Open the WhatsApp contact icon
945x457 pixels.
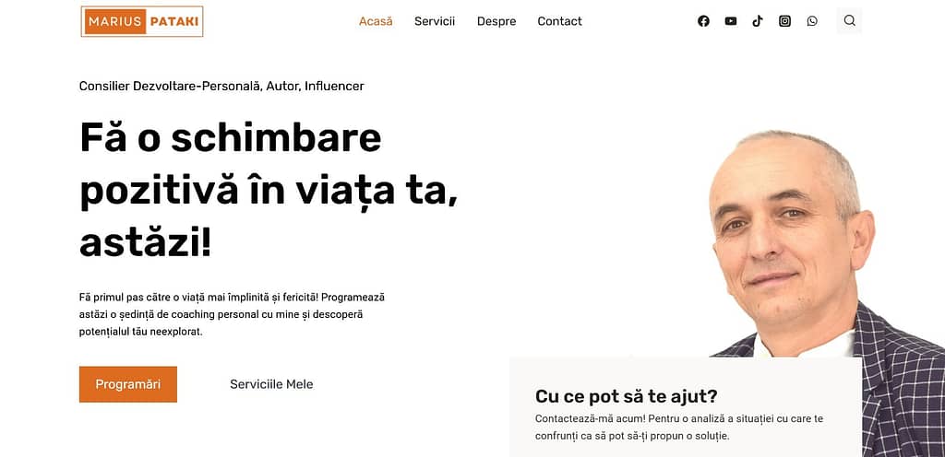click(x=812, y=21)
